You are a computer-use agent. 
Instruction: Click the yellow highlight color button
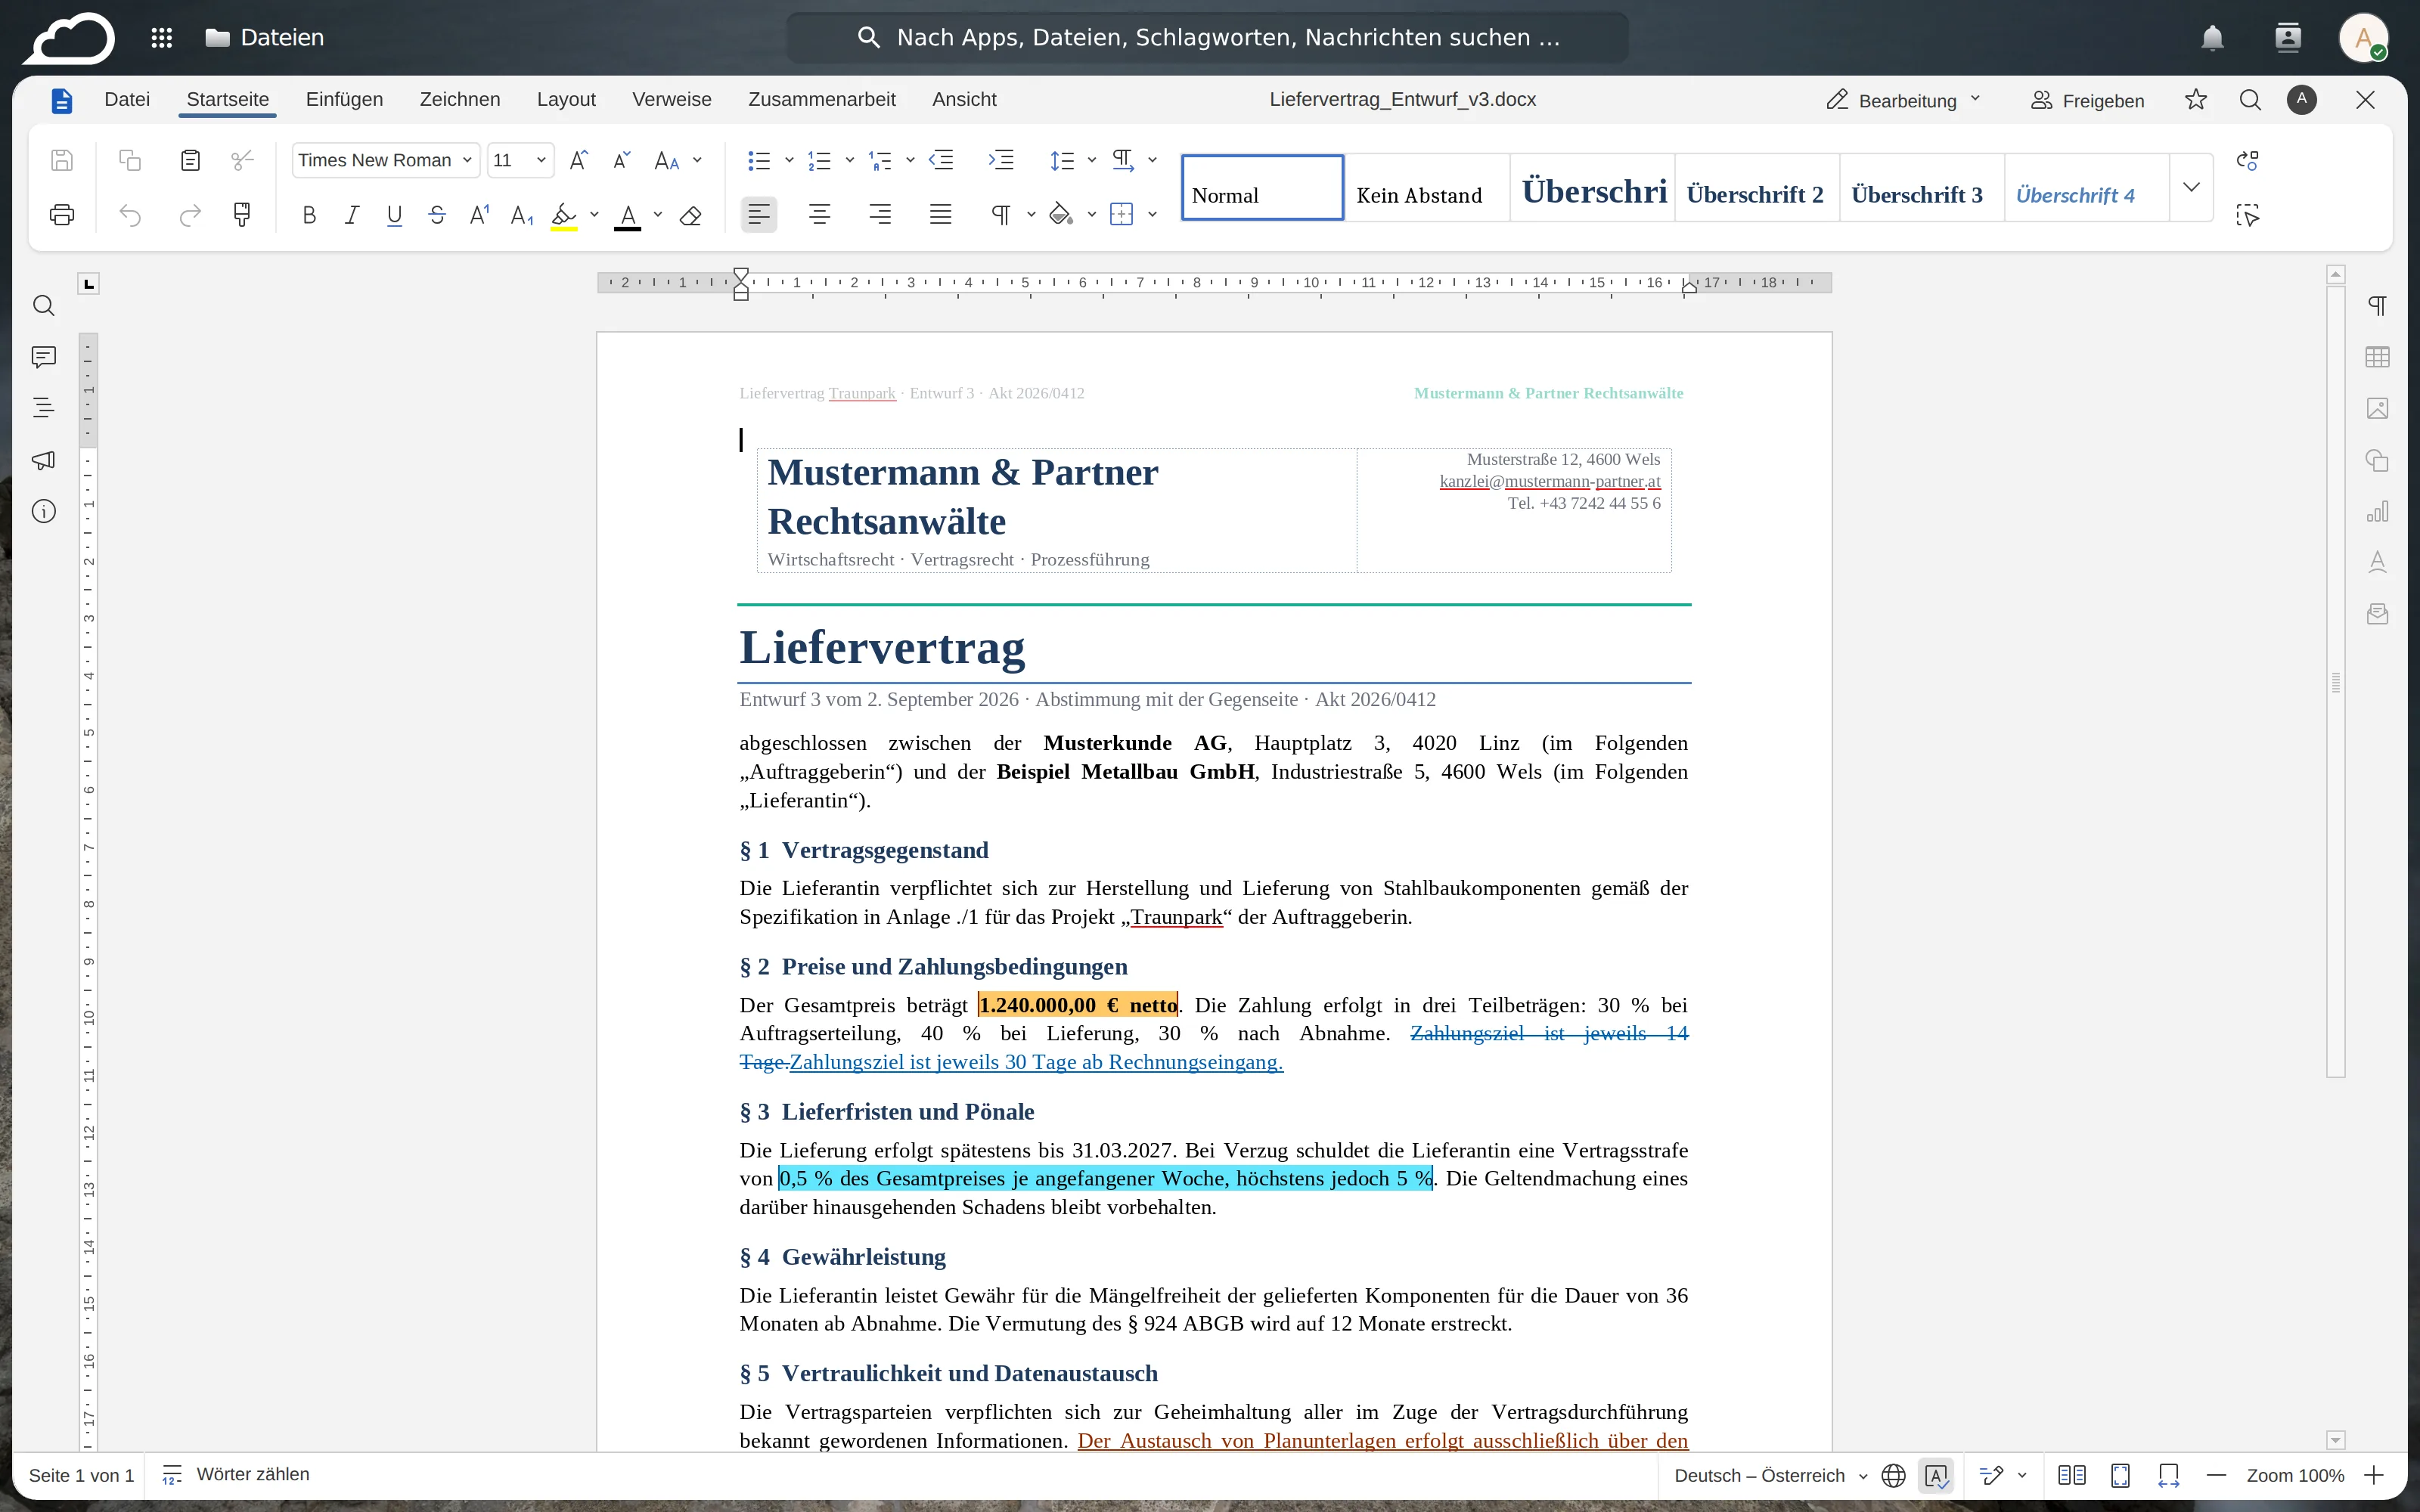(x=564, y=215)
